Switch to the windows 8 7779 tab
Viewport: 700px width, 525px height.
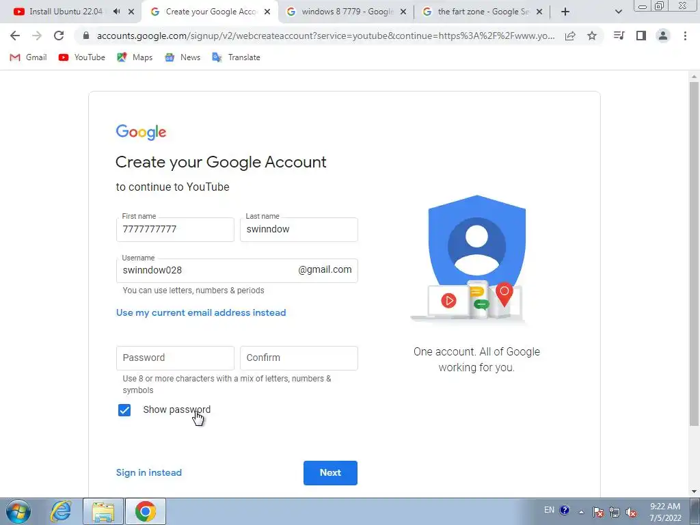click(x=346, y=12)
